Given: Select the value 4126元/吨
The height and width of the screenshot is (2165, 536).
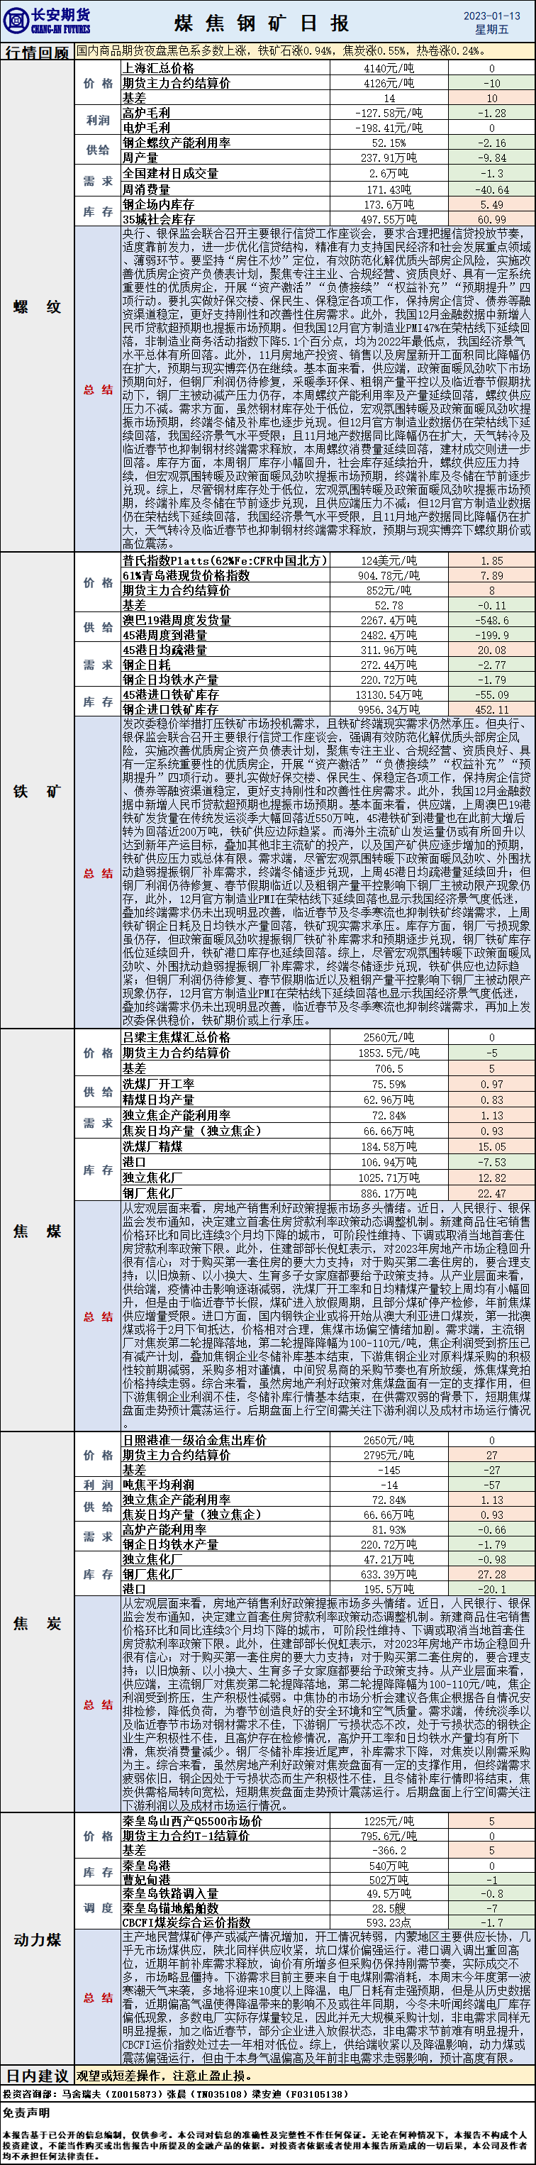Looking at the screenshot, I should point(388,83).
